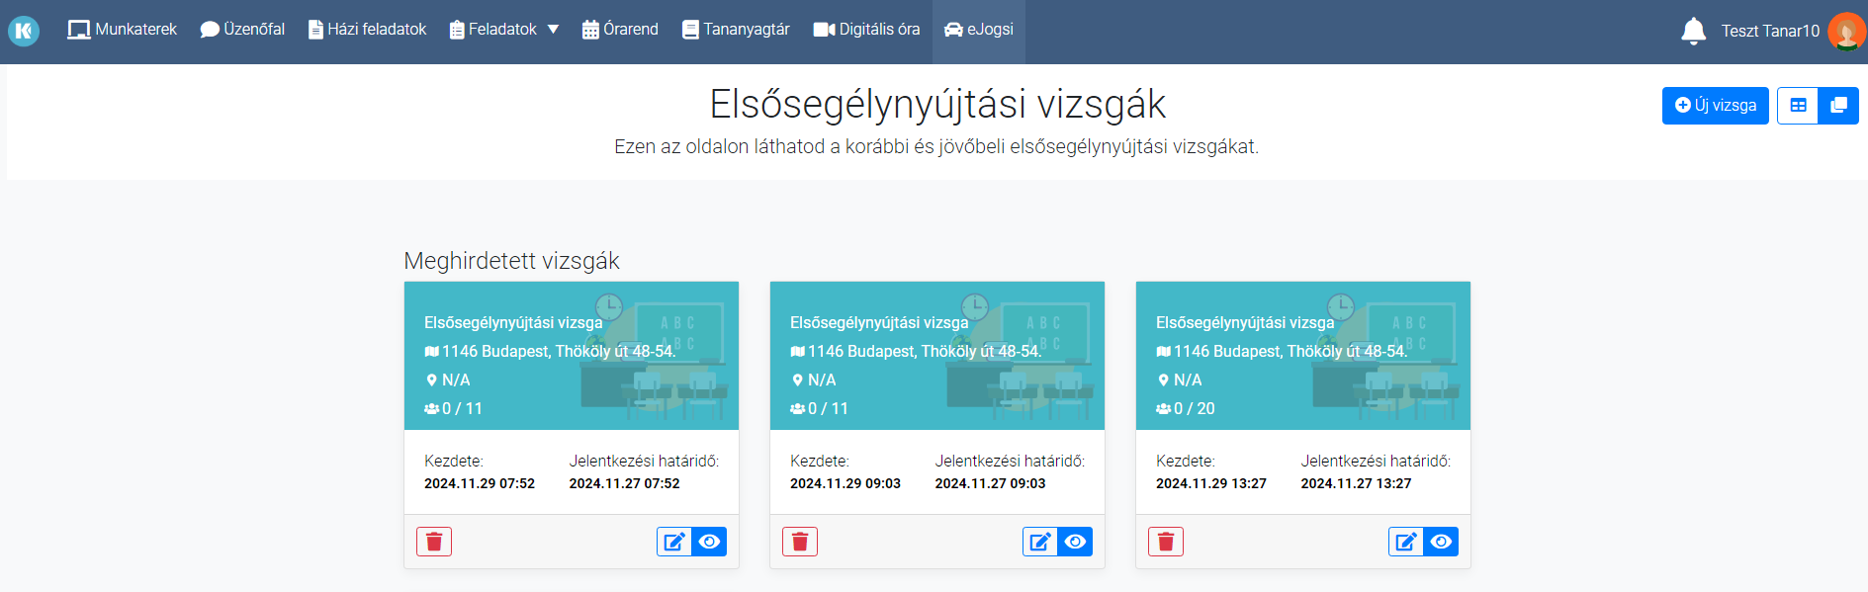Edit the exam starting 13:27
The image size is (1868, 592).
(1406, 542)
